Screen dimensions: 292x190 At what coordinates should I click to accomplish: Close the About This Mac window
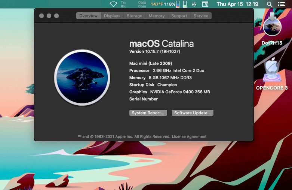tap(42, 16)
